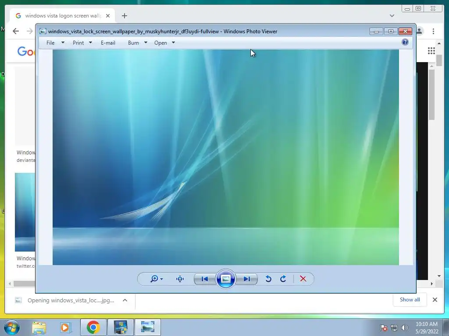The width and height of the screenshot is (449, 336).
Task: Expand the download item options arrow
Action: click(125, 300)
